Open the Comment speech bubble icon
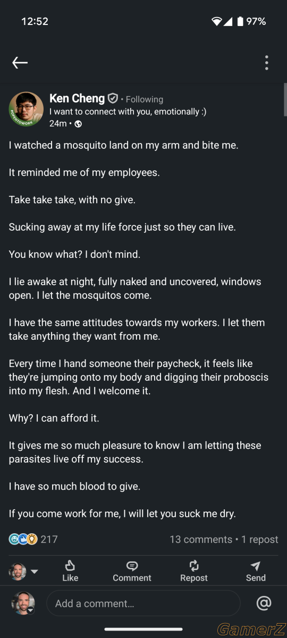The image size is (287, 638). click(132, 566)
